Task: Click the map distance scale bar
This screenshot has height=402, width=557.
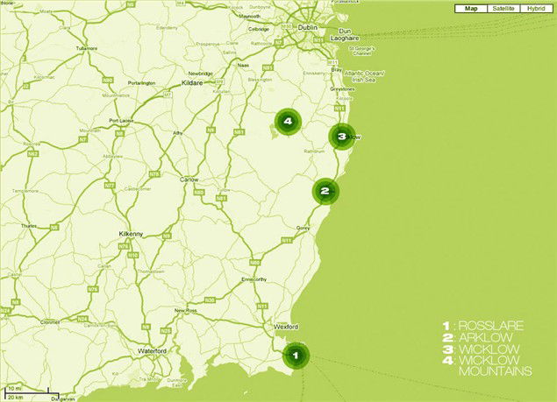Action: [x=26, y=391]
